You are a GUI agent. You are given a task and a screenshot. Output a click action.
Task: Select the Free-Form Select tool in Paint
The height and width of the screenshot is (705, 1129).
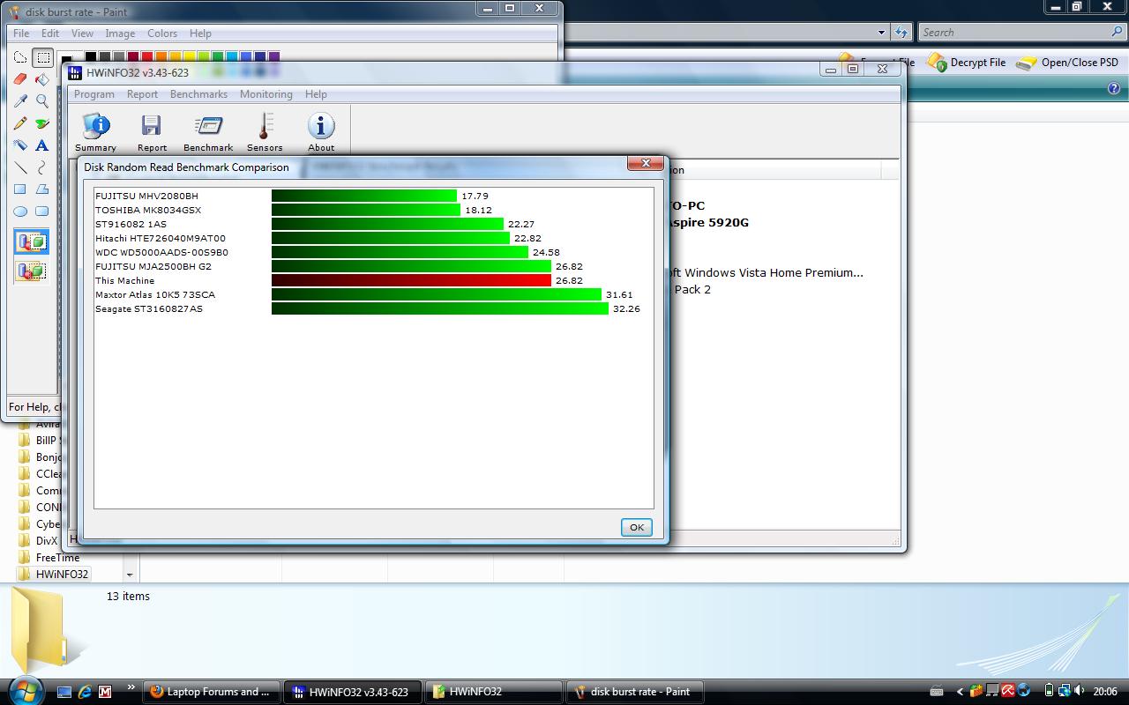pos(20,58)
